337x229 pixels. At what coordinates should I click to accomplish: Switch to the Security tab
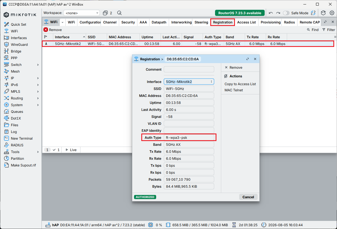click(128, 22)
